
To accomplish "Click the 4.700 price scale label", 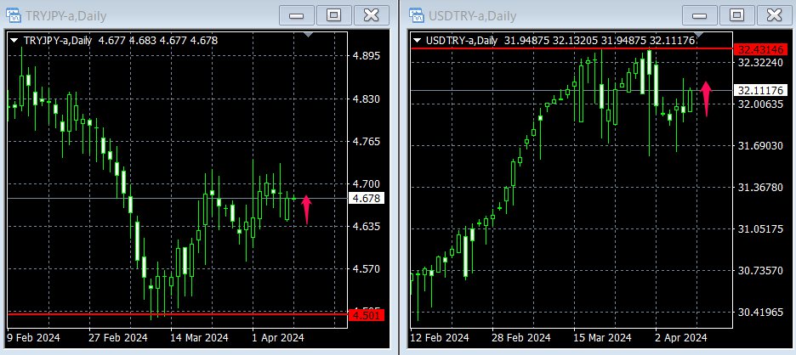I will (x=367, y=184).
